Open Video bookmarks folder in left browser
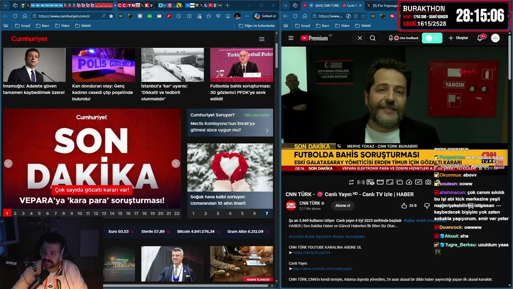This screenshot has width=513, height=289. click(x=61, y=26)
